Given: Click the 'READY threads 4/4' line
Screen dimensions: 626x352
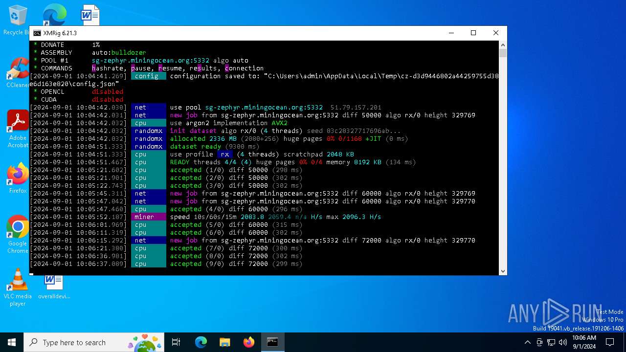Looking at the screenshot, I should (293, 162).
